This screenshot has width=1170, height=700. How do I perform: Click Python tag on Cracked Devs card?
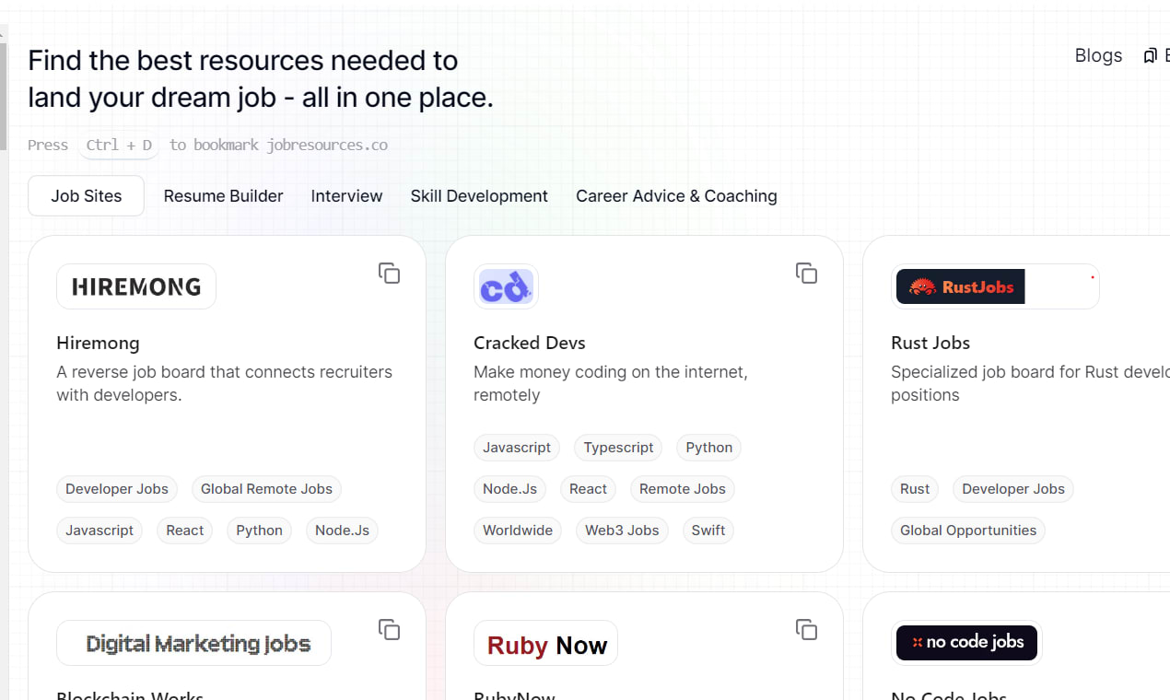coord(708,448)
